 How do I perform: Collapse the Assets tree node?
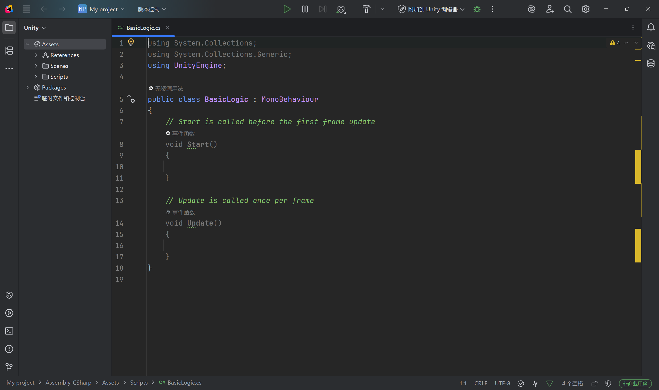[28, 44]
